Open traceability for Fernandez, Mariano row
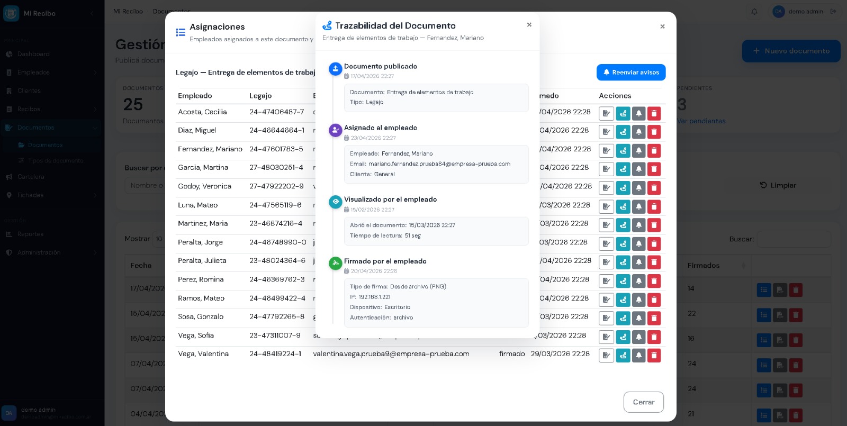The height and width of the screenshot is (426, 847). (x=623, y=151)
